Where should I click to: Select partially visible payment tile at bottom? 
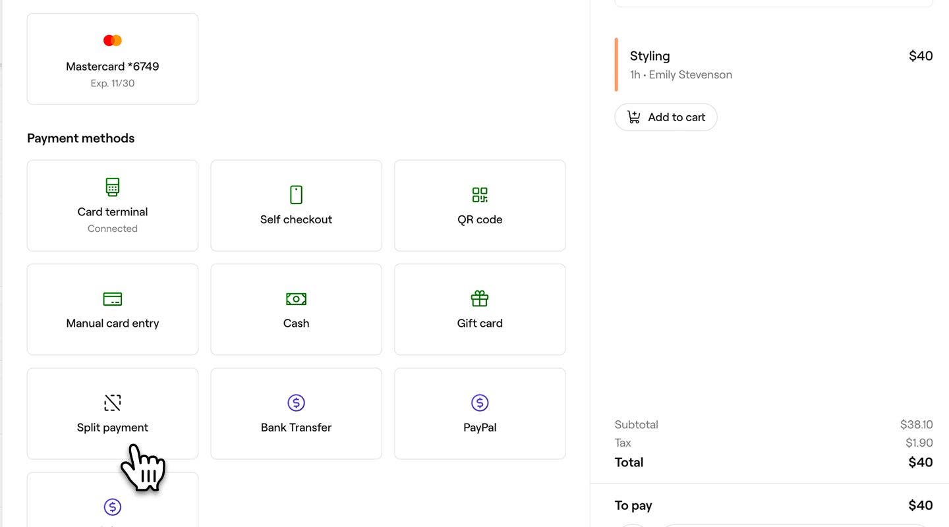[113, 506]
